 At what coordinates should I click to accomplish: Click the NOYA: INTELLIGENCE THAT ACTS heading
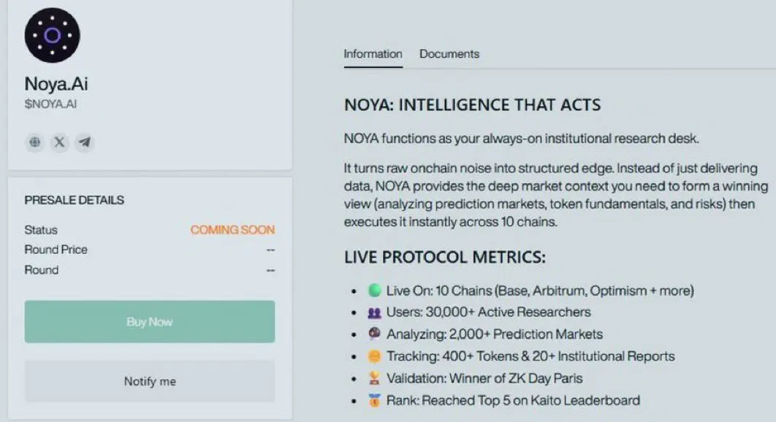(472, 105)
